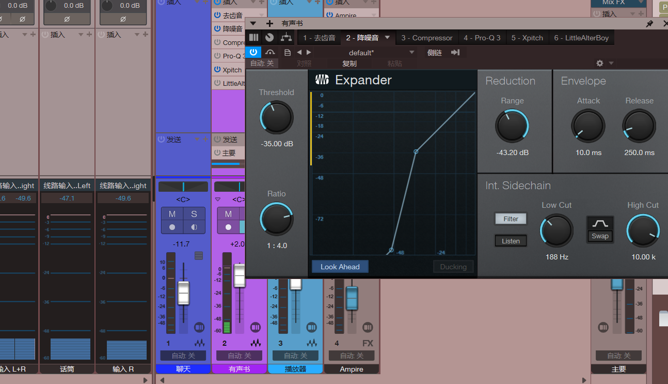Click the plugin bypass curve icon

point(271,52)
